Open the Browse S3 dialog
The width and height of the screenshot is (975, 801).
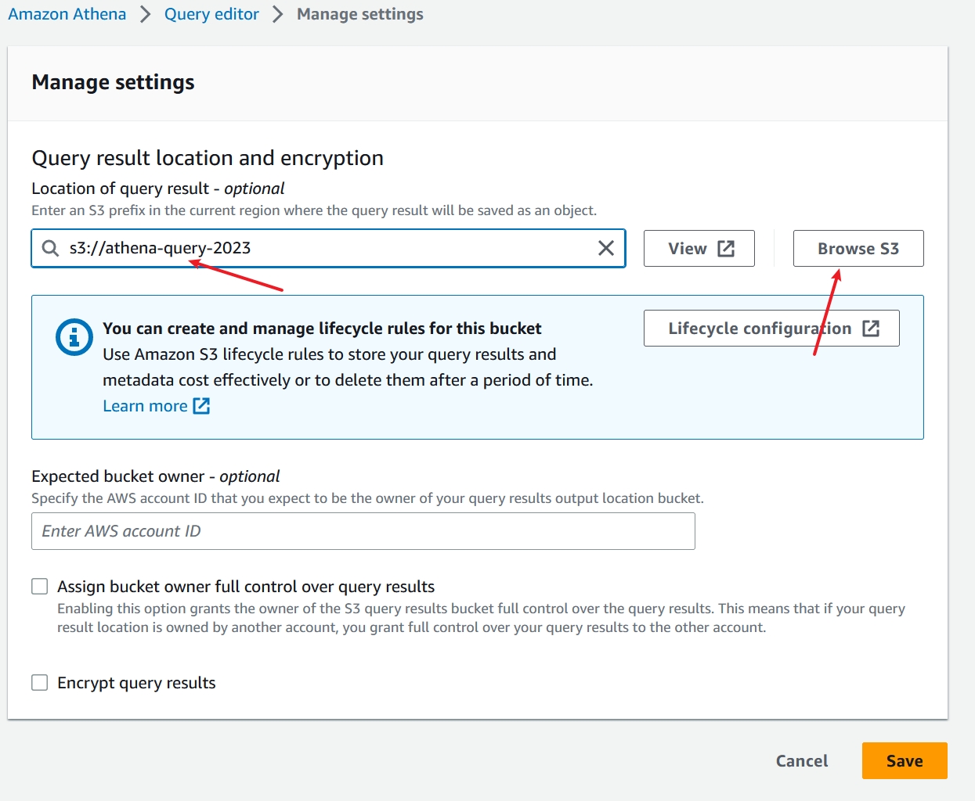[858, 249]
